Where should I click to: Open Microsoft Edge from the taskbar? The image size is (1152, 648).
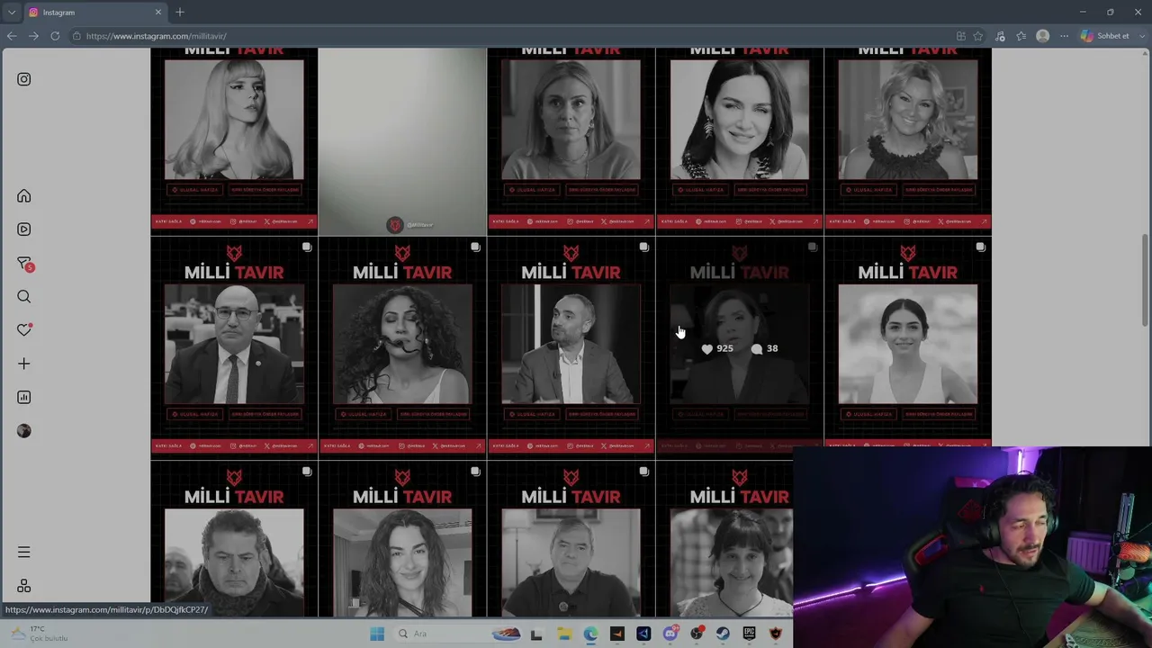pyautogui.click(x=590, y=634)
